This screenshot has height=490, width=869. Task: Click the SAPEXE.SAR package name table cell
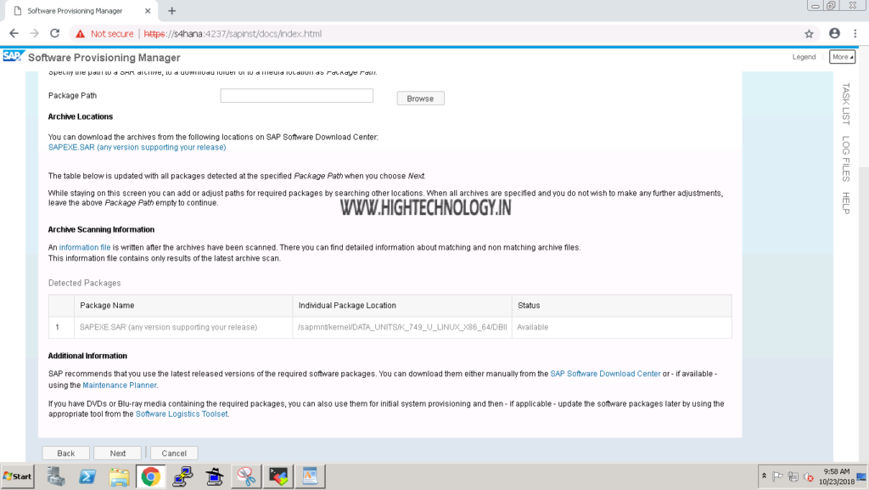183,327
